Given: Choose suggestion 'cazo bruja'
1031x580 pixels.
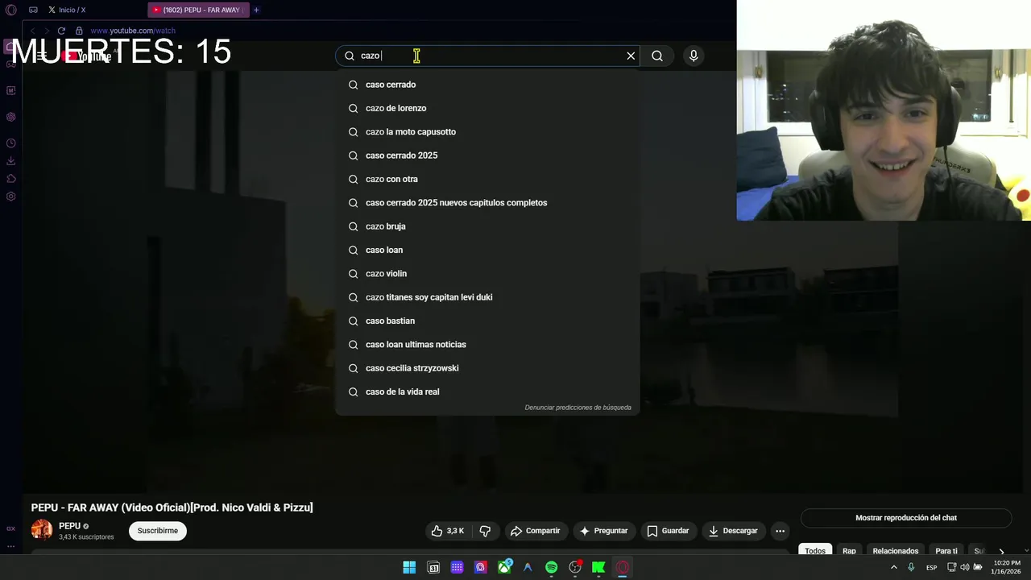Looking at the screenshot, I should click(x=487, y=226).
